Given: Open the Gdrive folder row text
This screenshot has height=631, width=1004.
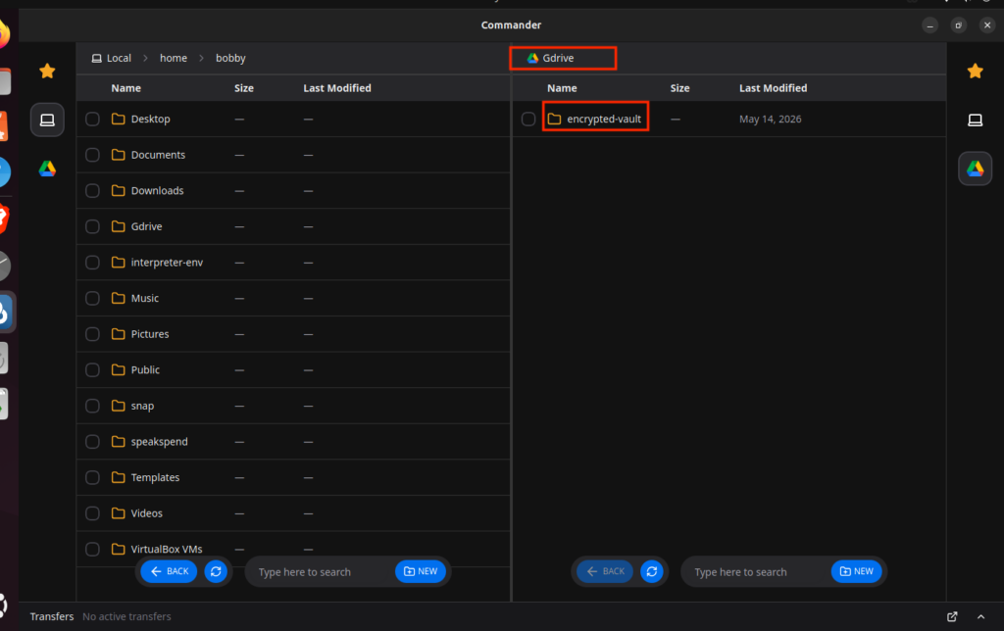Looking at the screenshot, I should (147, 226).
